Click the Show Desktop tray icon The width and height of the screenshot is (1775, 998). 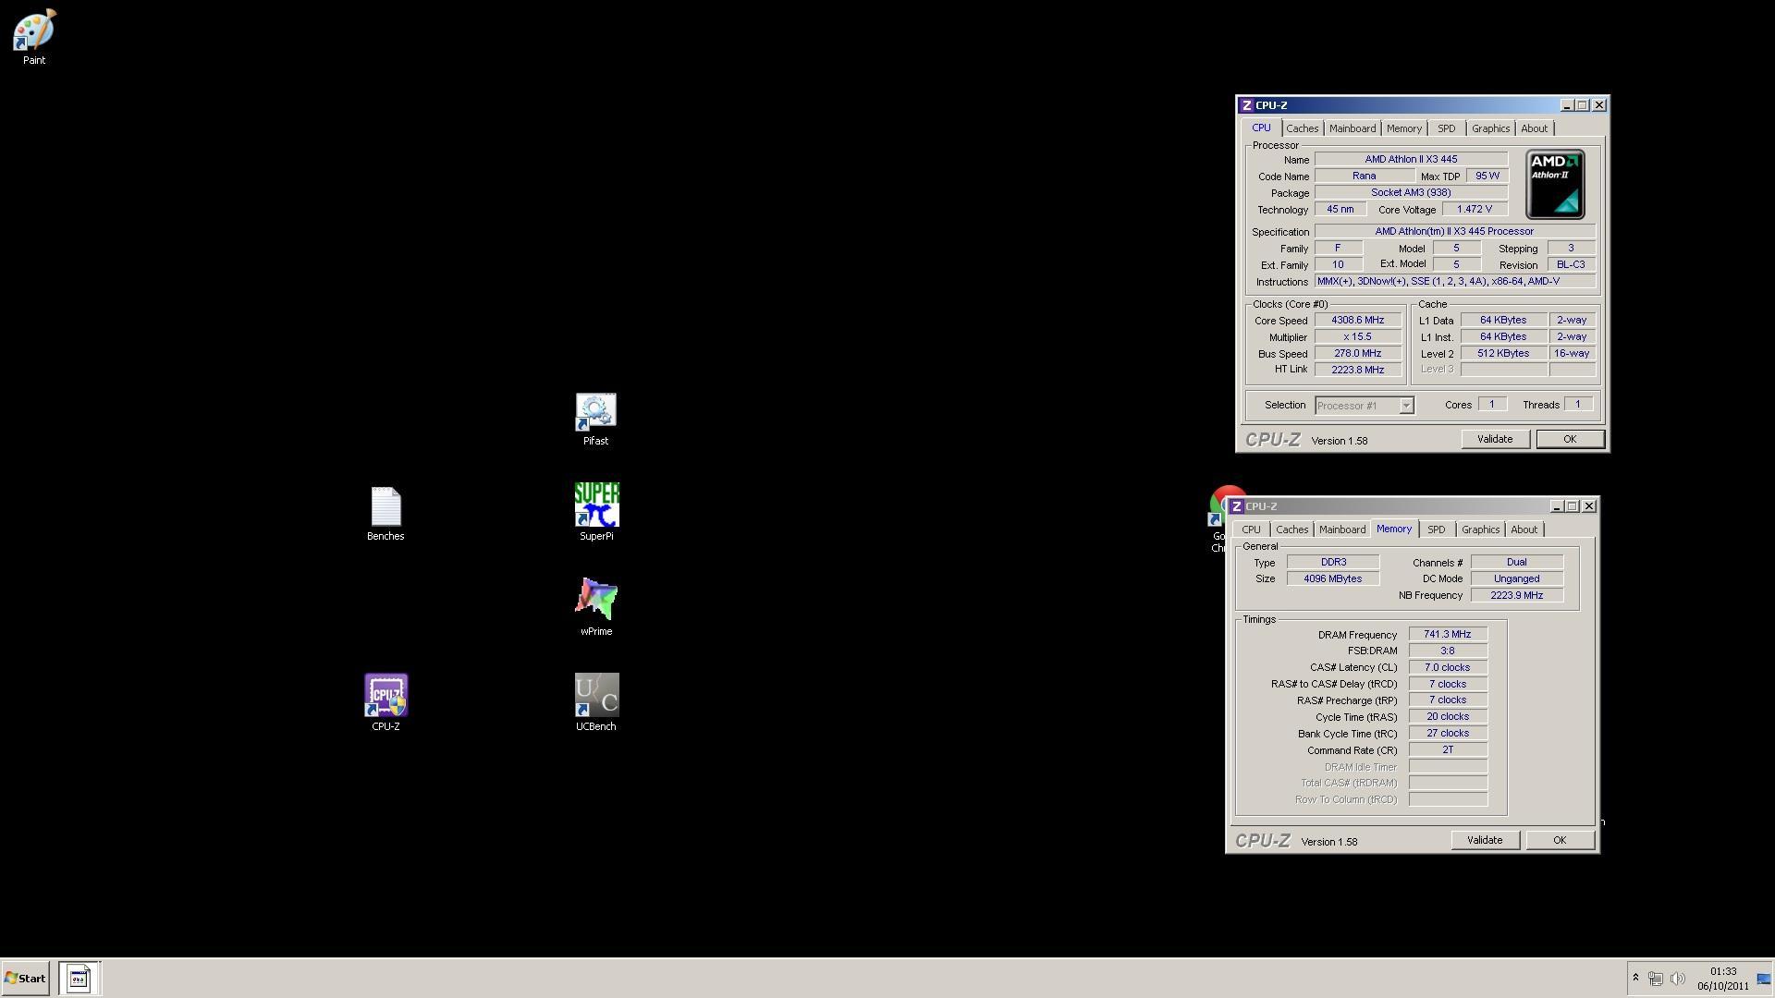(x=1762, y=978)
